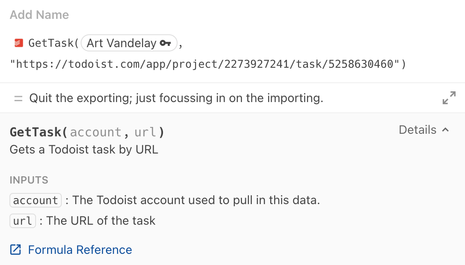Click the external link icon beside Formula Reference
The width and height of the screenshot is (465, 265).
point(15,250)
